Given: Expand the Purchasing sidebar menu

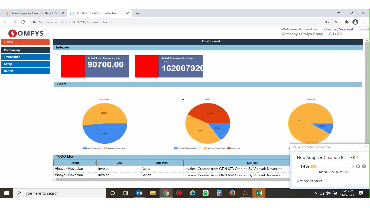Looking at the screenshot, I should 25,50.
